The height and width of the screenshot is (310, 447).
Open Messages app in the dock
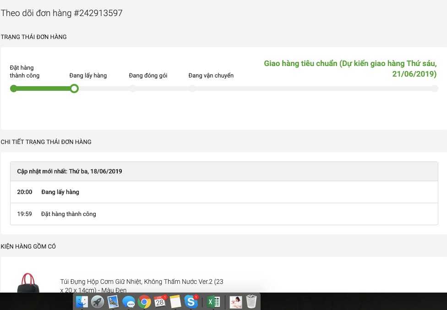(x=129, y=302)
